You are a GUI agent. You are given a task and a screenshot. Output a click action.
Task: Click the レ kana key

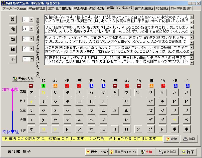pos(126,120)
